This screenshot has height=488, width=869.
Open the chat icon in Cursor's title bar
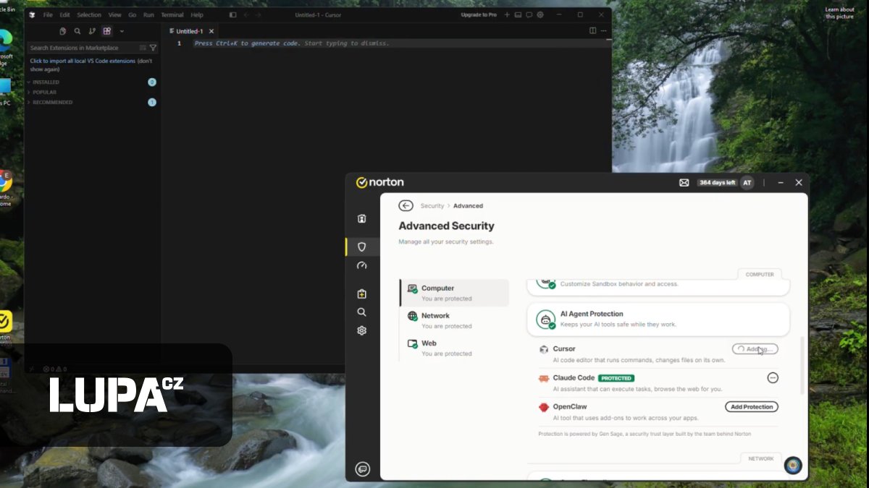point(529,14)
